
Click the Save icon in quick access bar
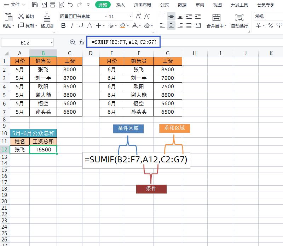click(35, 5)
